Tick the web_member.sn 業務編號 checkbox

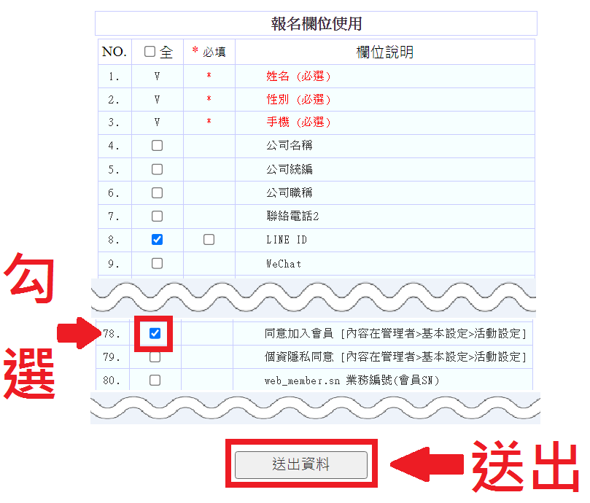pyautogui.click(x=155, y=380)
